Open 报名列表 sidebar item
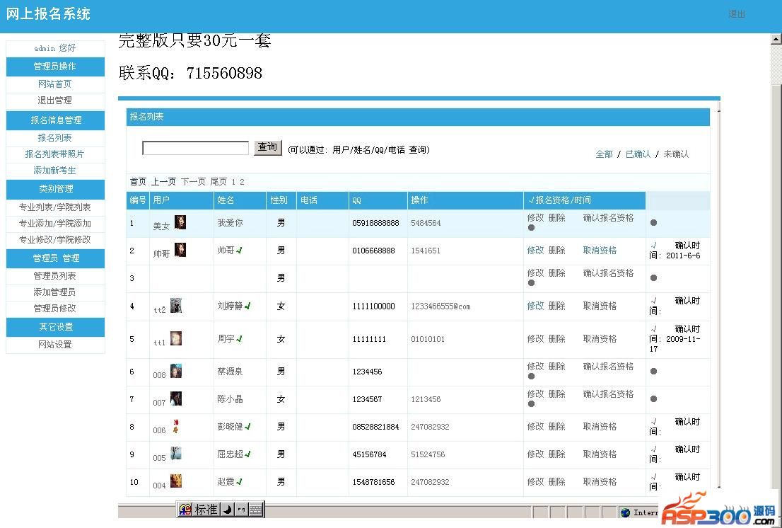The image size is (782, 528). pos(55,138)
